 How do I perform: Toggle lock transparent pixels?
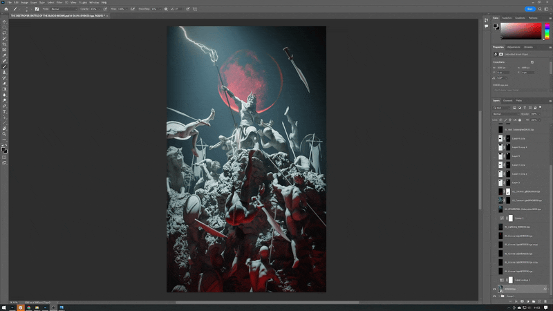click(x=500, y=120)
